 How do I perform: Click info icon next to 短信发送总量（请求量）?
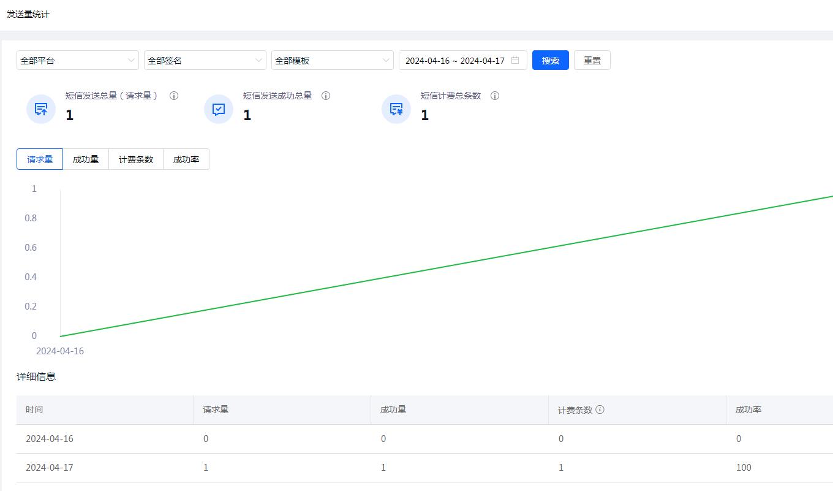(x=174, y=96)
